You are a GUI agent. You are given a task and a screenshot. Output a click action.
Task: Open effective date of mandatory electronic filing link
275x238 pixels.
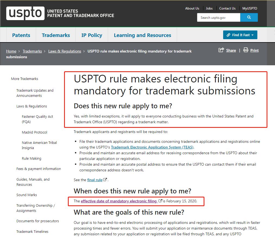click(x=119, y=201)
